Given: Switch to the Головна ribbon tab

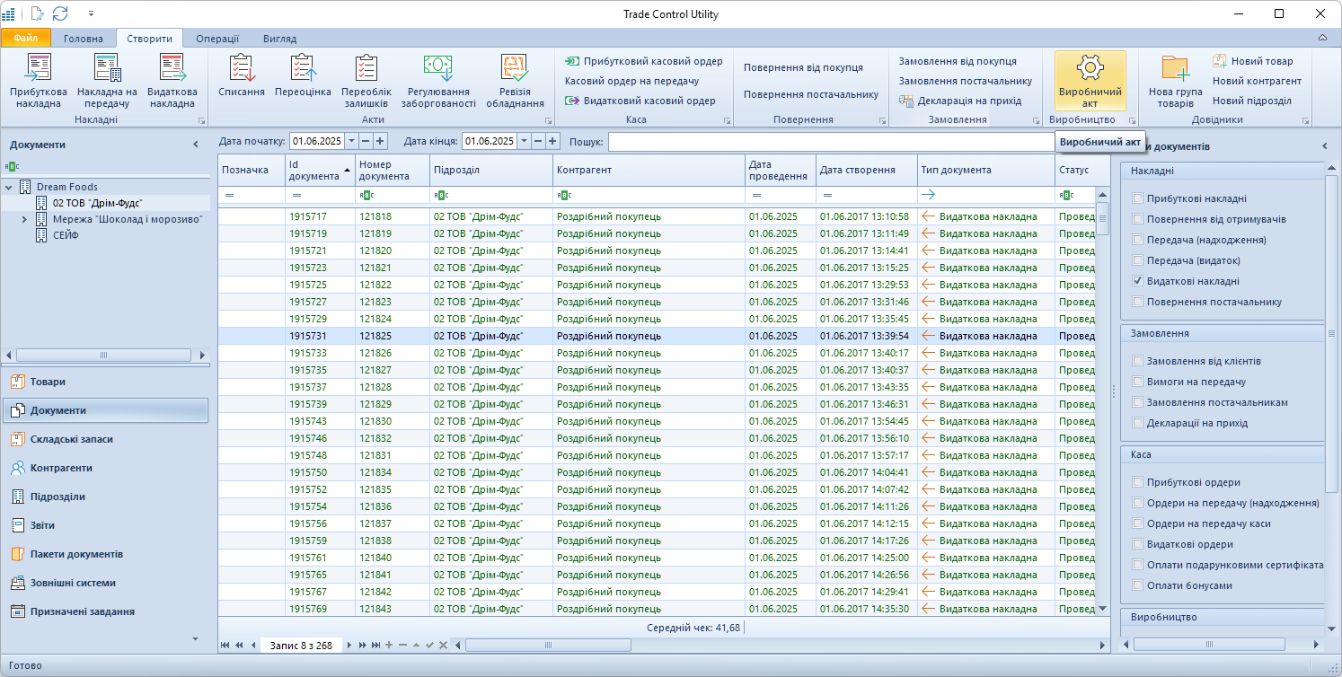Looking at the screenshot, I should point(84,39).
